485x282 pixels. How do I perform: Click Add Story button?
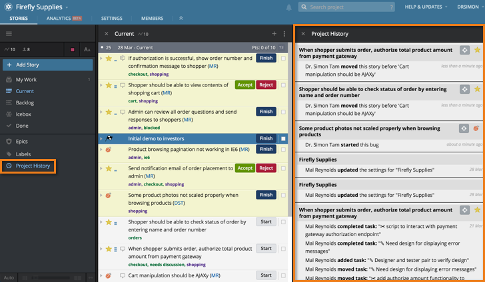(x=48, y=65)
